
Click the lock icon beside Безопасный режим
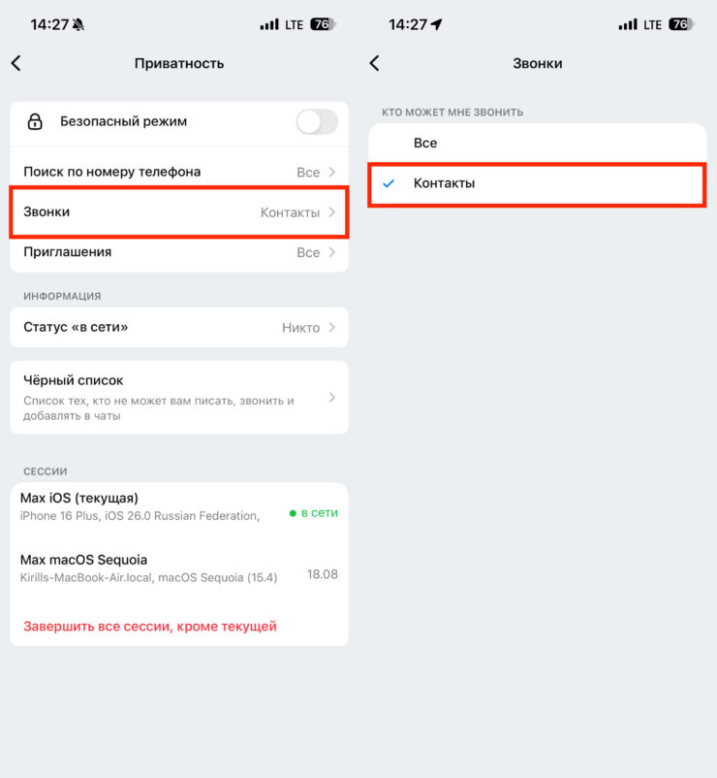tap(35, 122)
